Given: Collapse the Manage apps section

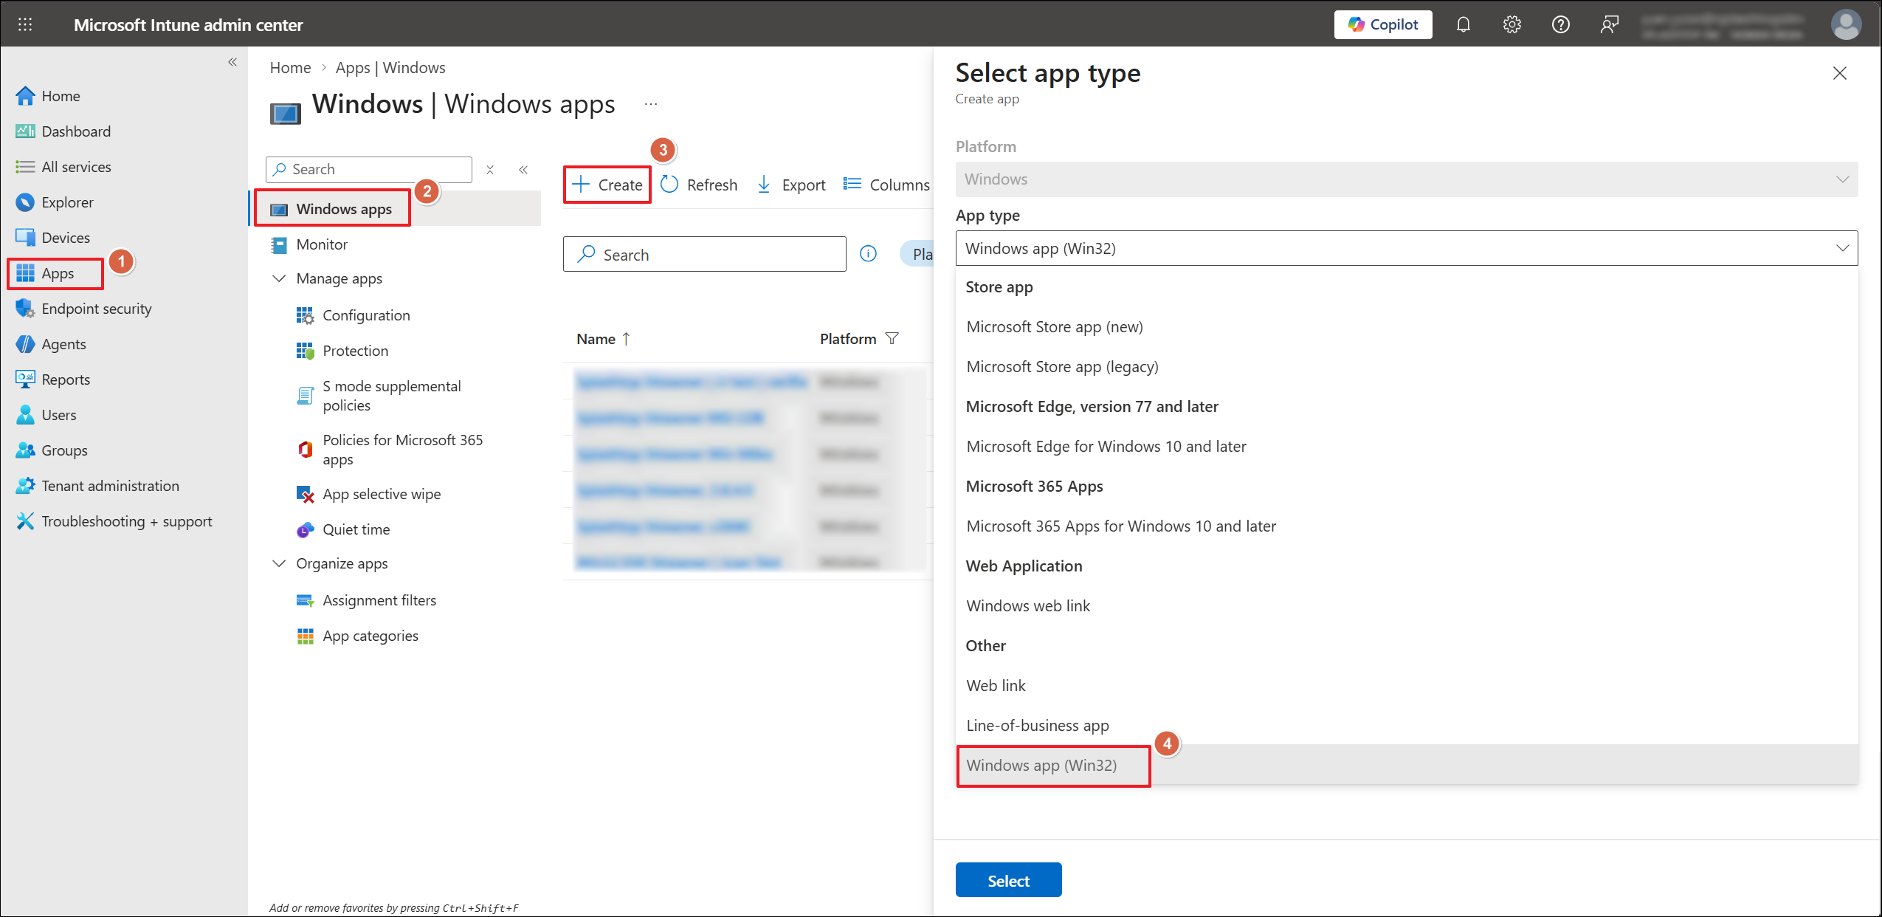Looking at the screenshot, I should click(279, 278).
